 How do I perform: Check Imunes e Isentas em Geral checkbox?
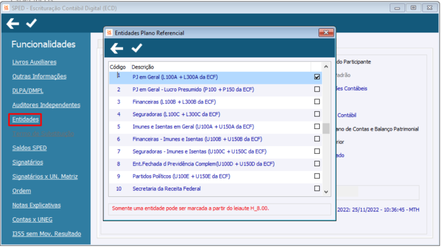[317, 126]
